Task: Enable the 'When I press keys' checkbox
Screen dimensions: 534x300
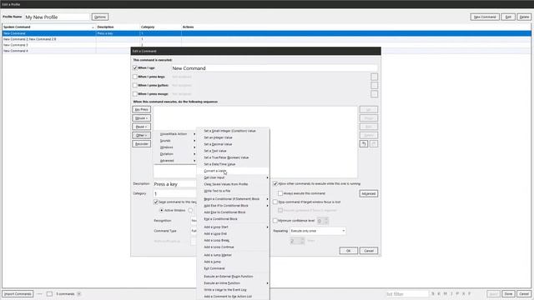Action: [x=135, y=77]
